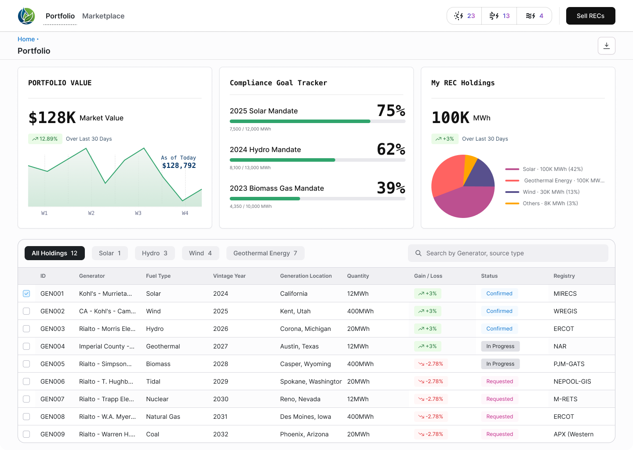Click the green leaf app logo
This screenshot has height=450, width=633.
[x=26, y=16]
